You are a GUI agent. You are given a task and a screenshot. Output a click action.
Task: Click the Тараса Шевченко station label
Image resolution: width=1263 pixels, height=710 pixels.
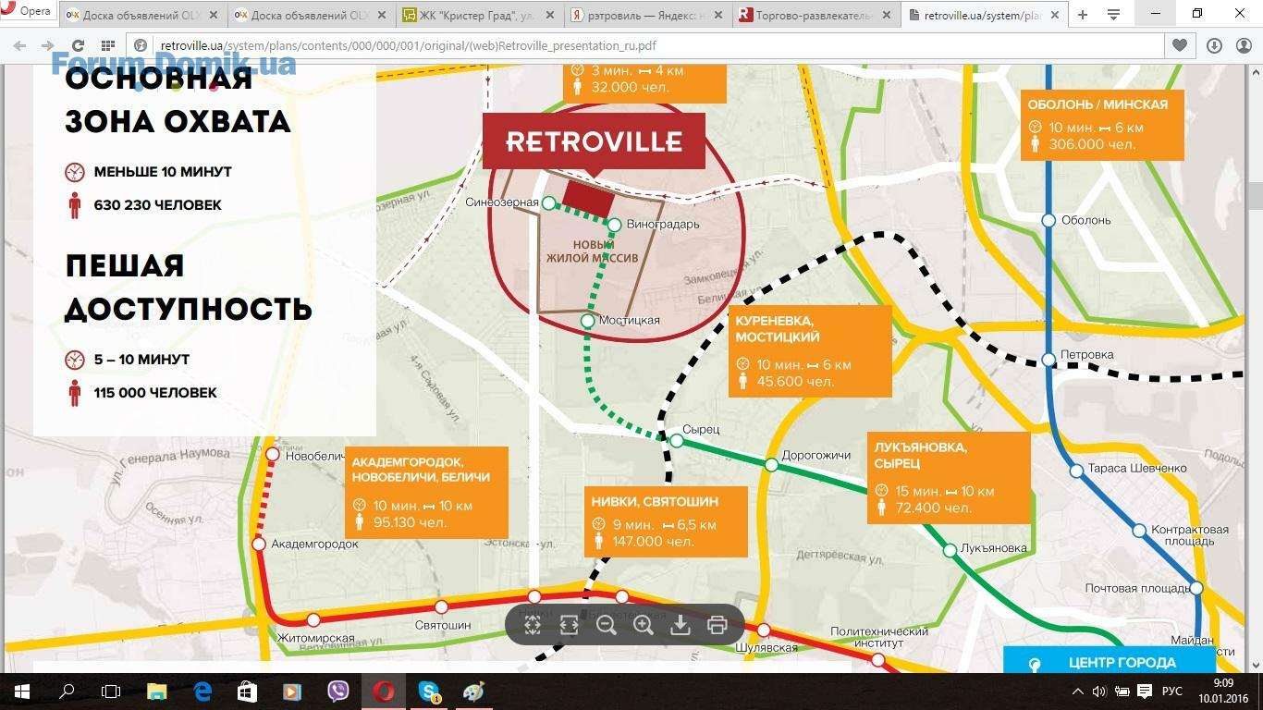1137,468
